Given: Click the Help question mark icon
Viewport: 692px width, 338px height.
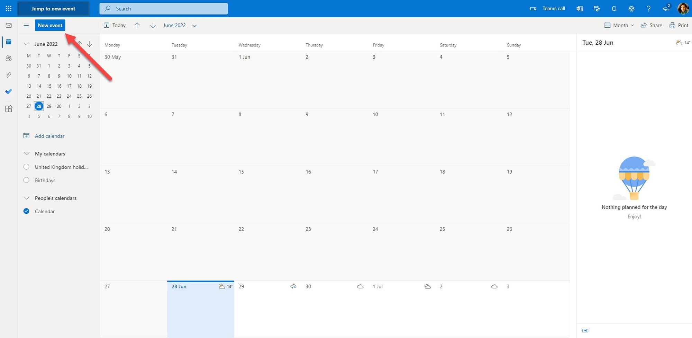Looking at the screenshot, I should tap(648, 9).
